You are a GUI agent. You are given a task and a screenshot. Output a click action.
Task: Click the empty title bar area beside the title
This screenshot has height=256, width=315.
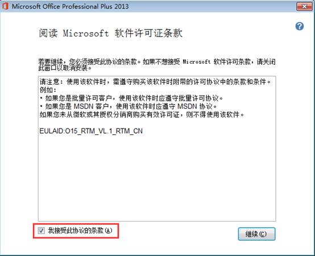(x=211, y=6)
